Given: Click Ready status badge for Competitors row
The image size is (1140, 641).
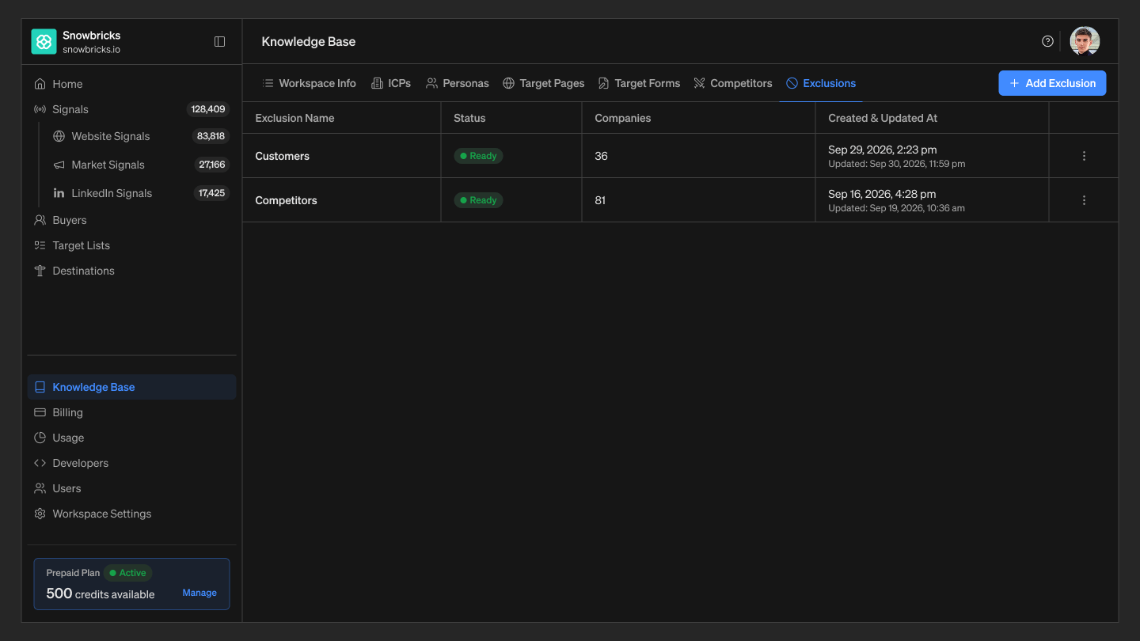Looking at the screenshot, I should [x=478, y=200].
